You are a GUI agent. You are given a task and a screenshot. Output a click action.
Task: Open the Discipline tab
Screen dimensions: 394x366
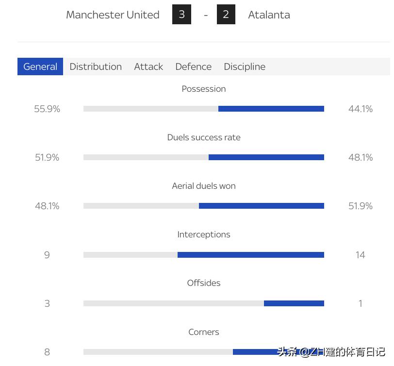tap(245, 67)
